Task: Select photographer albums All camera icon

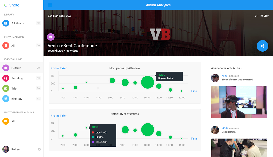Action: pos(6,121)
